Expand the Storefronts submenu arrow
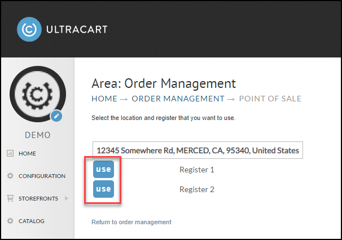The height and width of the screenshot is (240, 342). (x=67, y=198)
